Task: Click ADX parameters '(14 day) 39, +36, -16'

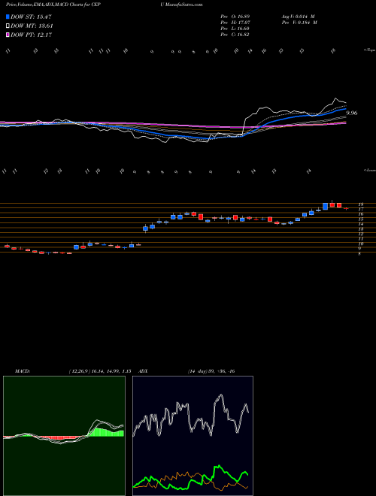Action: coord(211,371)
